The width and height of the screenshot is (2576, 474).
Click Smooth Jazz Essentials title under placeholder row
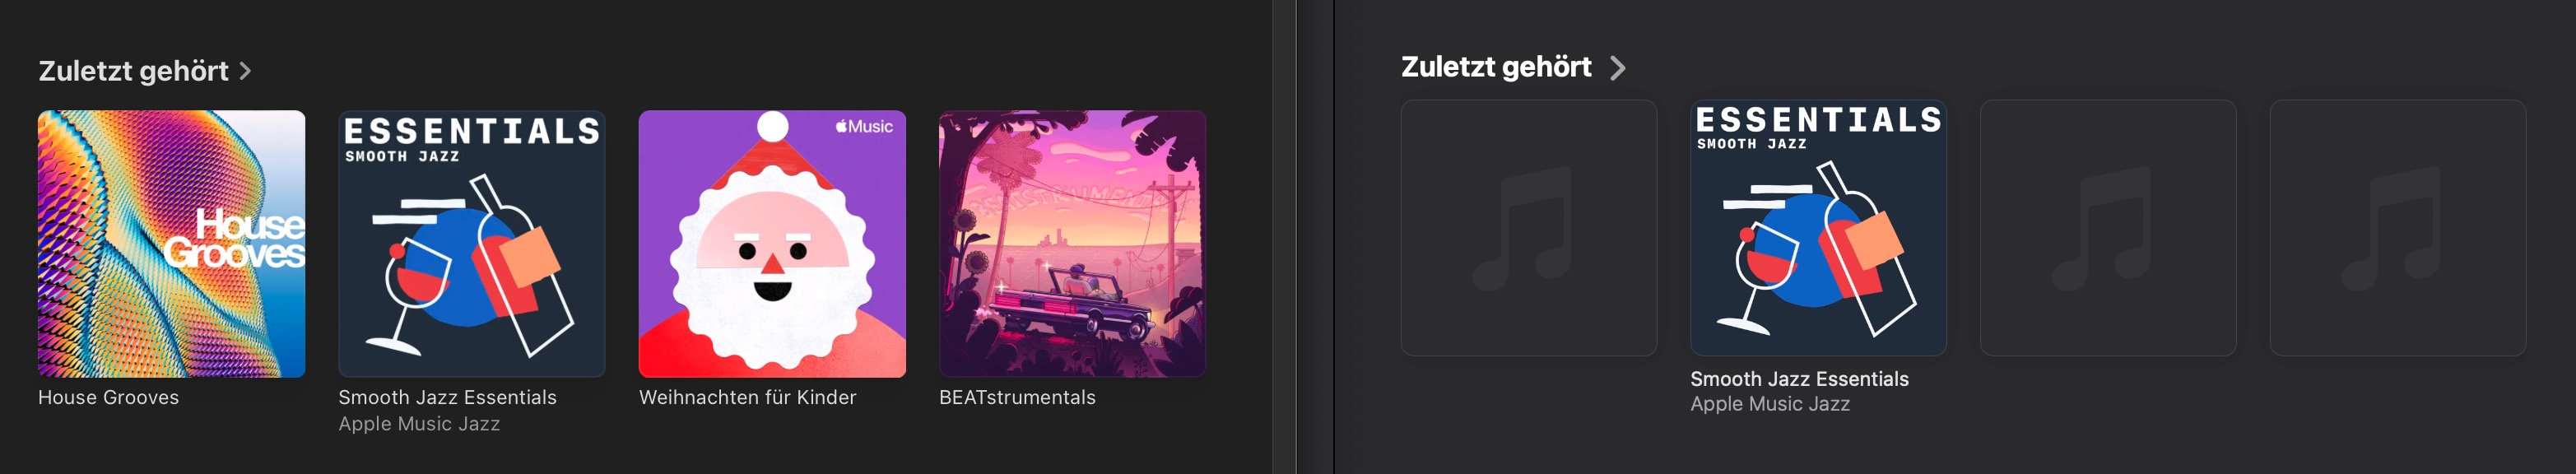pos(1799,379)
